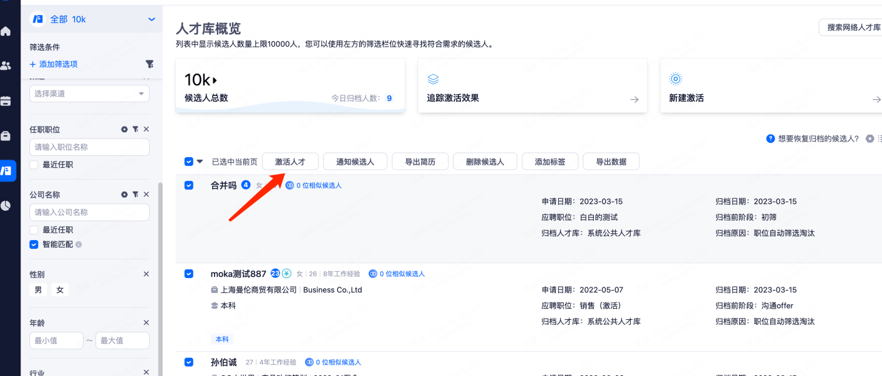Open the select-all dropdown arrow

(200, 161)
